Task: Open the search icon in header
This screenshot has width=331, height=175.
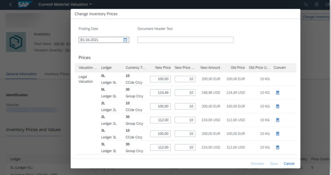Action: coord(306,5)
